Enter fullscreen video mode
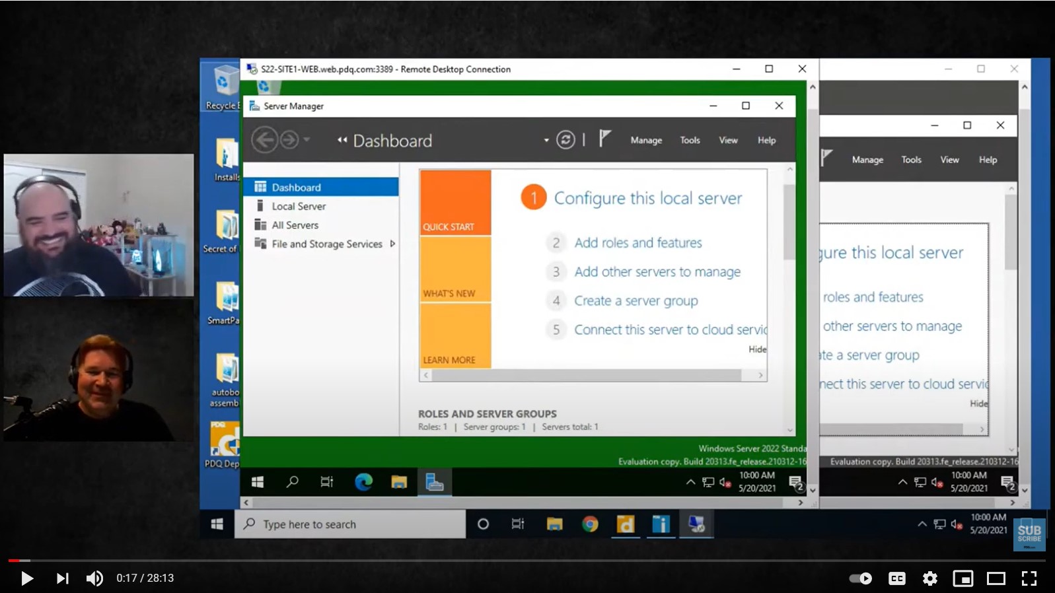This screenshot has width=1055, height=593. (x=1029, y=578)
